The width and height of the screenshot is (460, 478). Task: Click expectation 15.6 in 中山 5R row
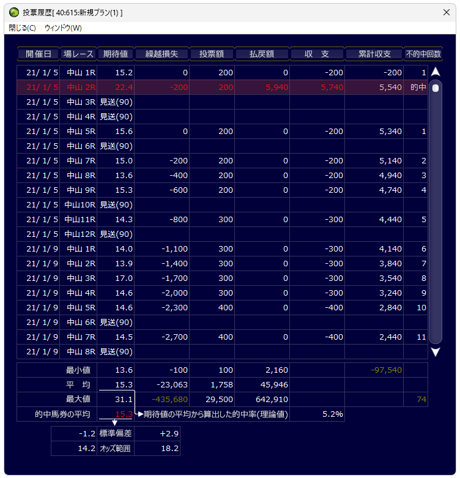pyautogui.click(x=124, y=132)
